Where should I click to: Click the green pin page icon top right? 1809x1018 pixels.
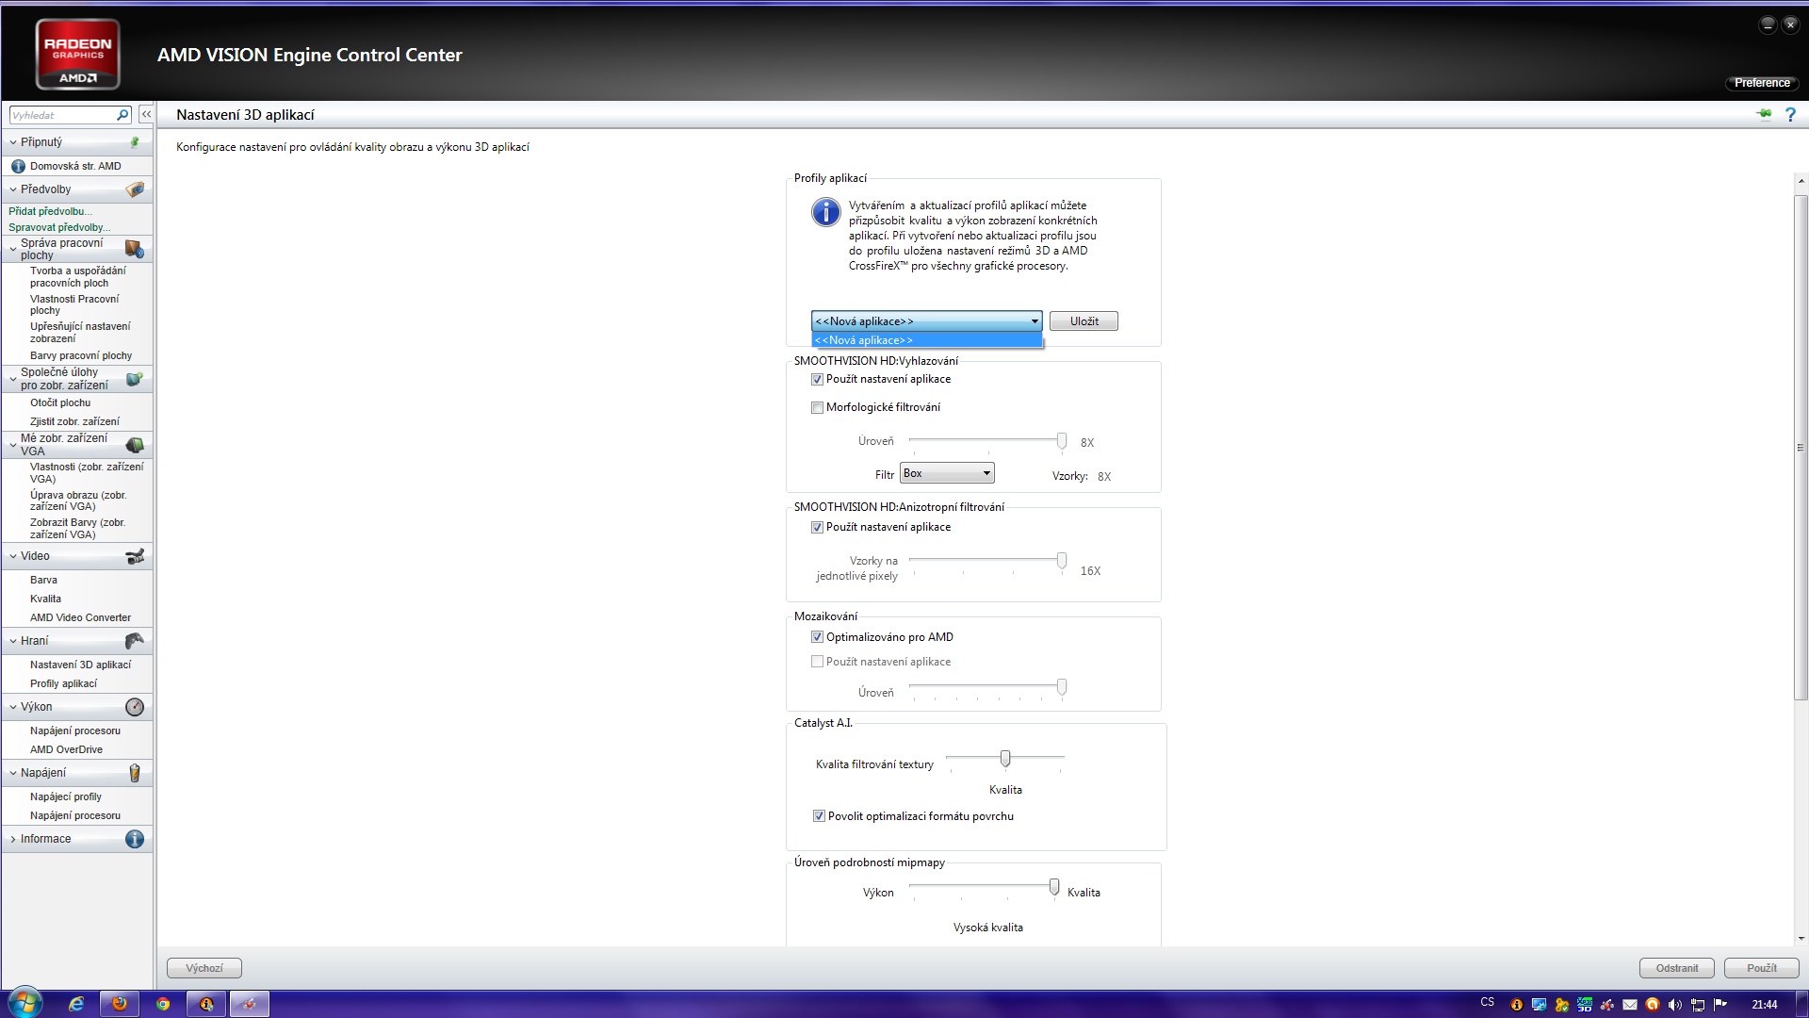[x=1764, y=114]
